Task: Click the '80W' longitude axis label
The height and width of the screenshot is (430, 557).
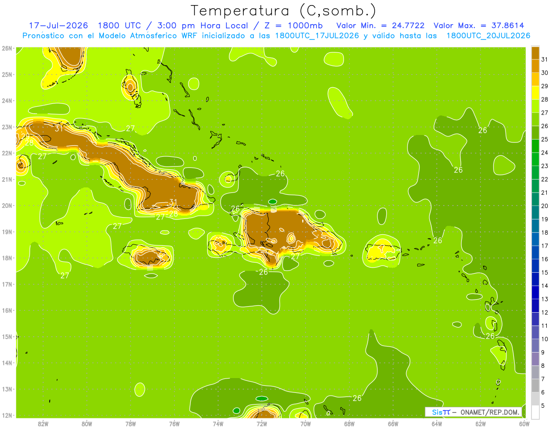Action: click(x=87, y=424)
